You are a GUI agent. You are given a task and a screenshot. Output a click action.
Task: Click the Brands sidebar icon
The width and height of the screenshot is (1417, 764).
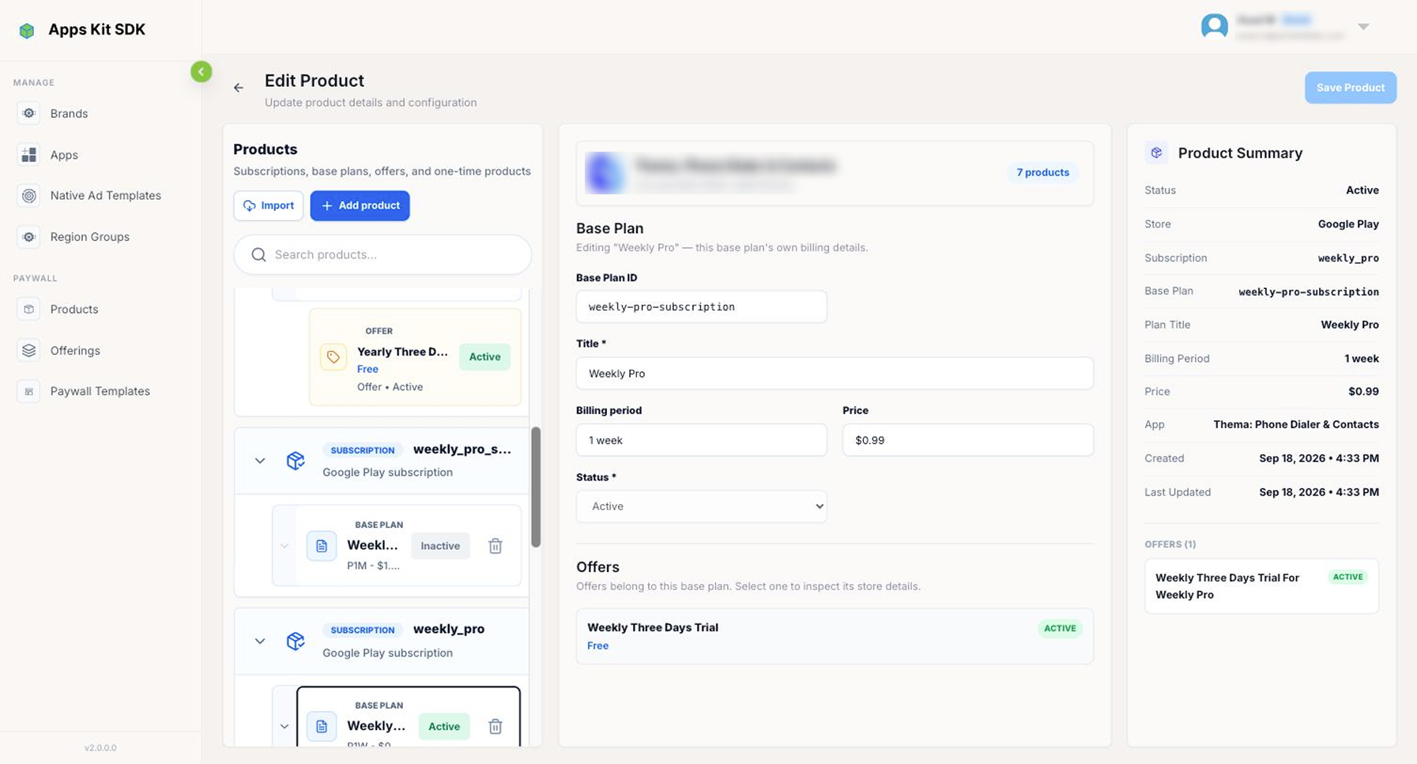tap(29, 113)
